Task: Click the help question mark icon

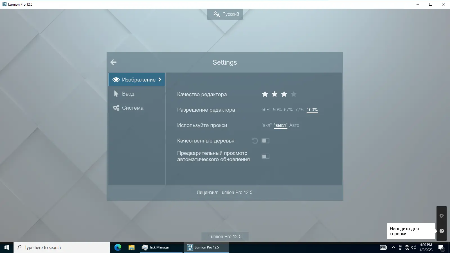Action: (442, 231)
